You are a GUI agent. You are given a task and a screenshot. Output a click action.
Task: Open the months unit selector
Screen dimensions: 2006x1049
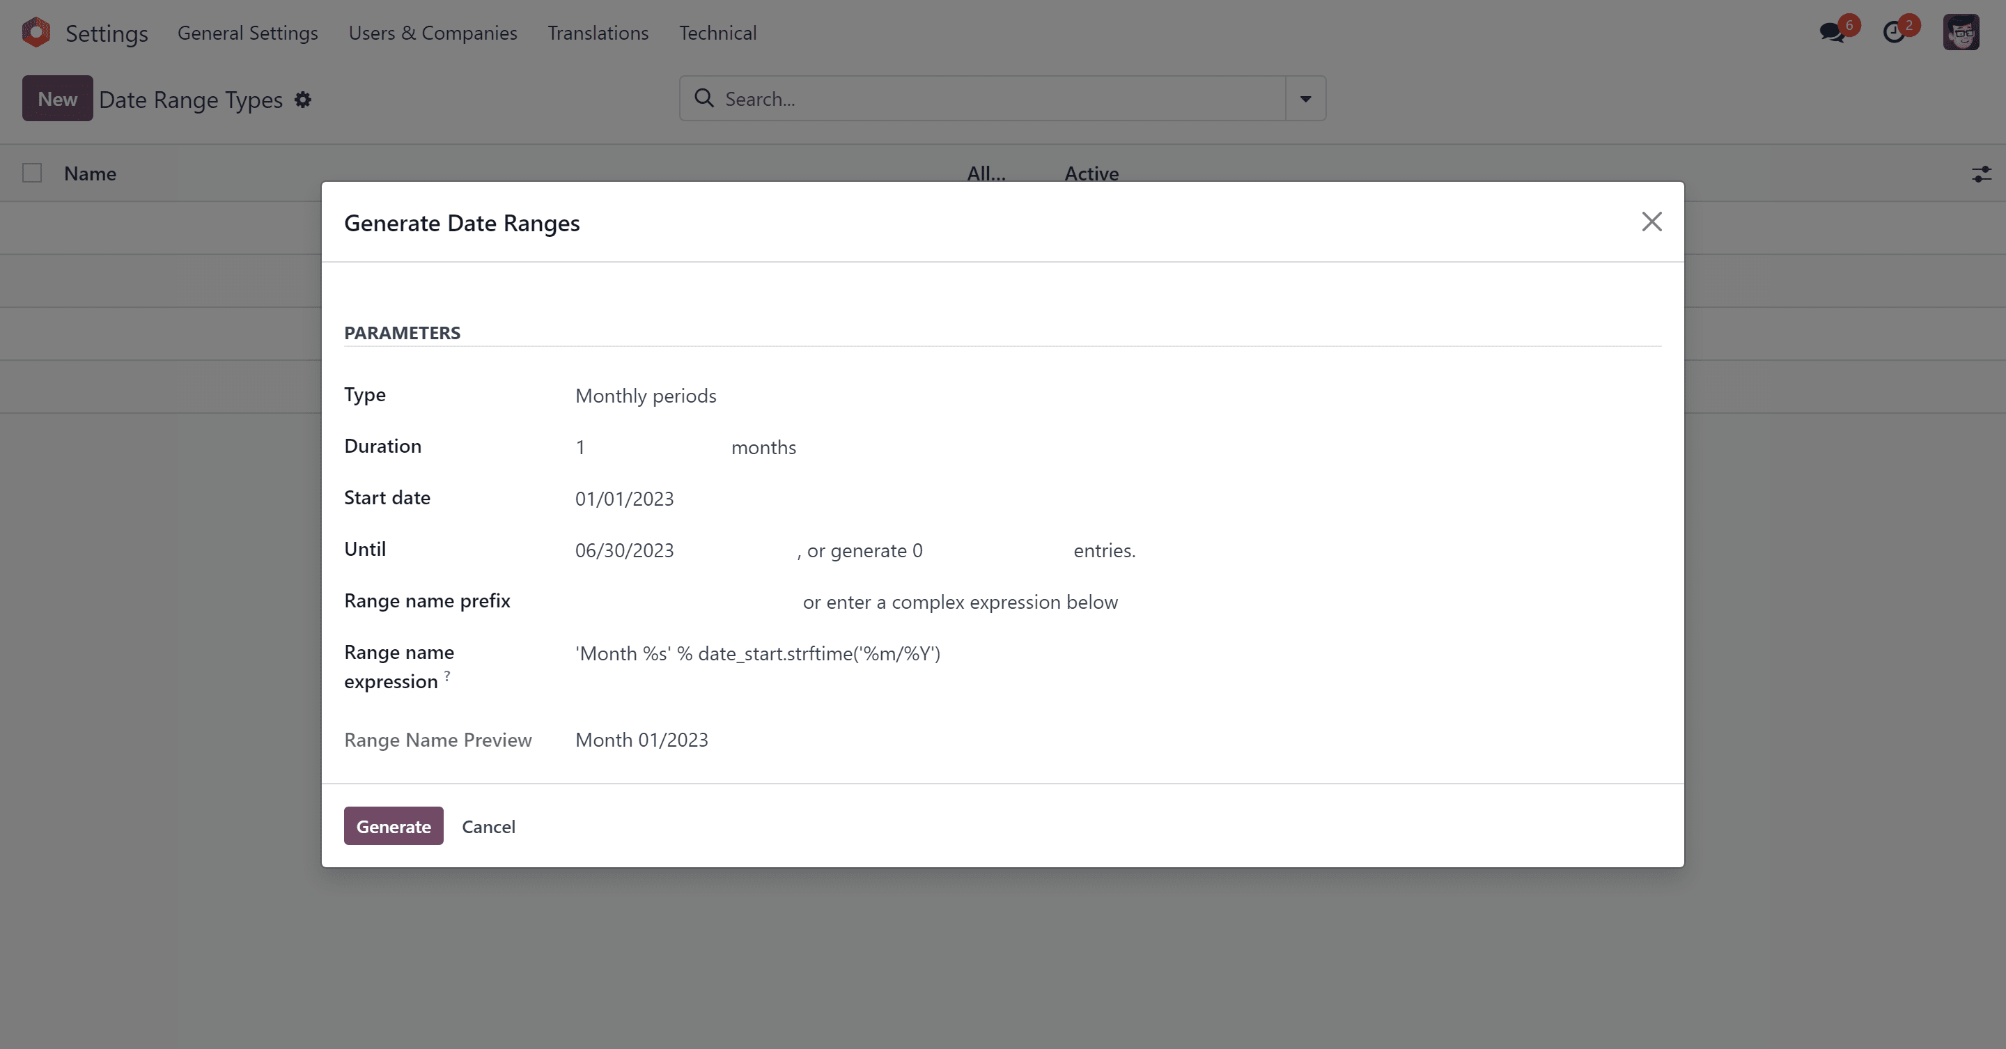point(763,448)
